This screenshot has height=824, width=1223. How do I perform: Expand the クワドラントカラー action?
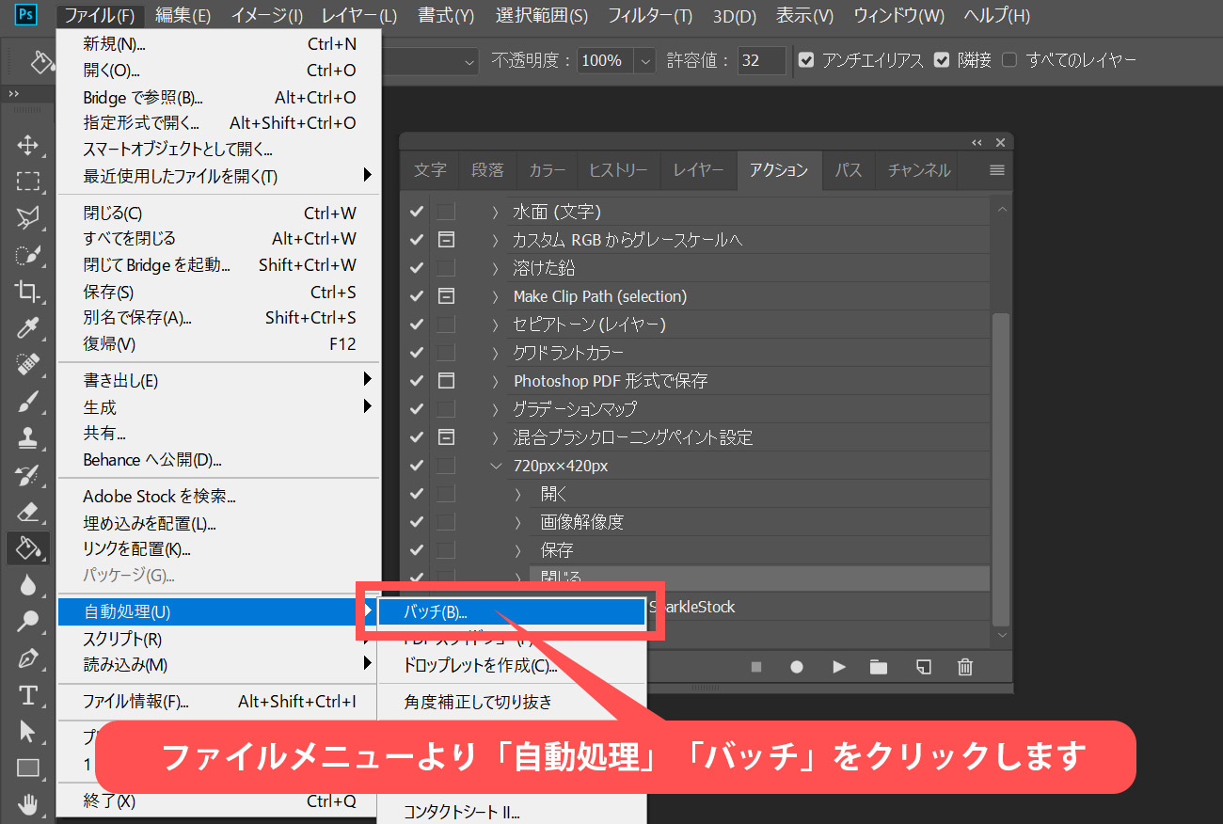(x=495, y=353)
